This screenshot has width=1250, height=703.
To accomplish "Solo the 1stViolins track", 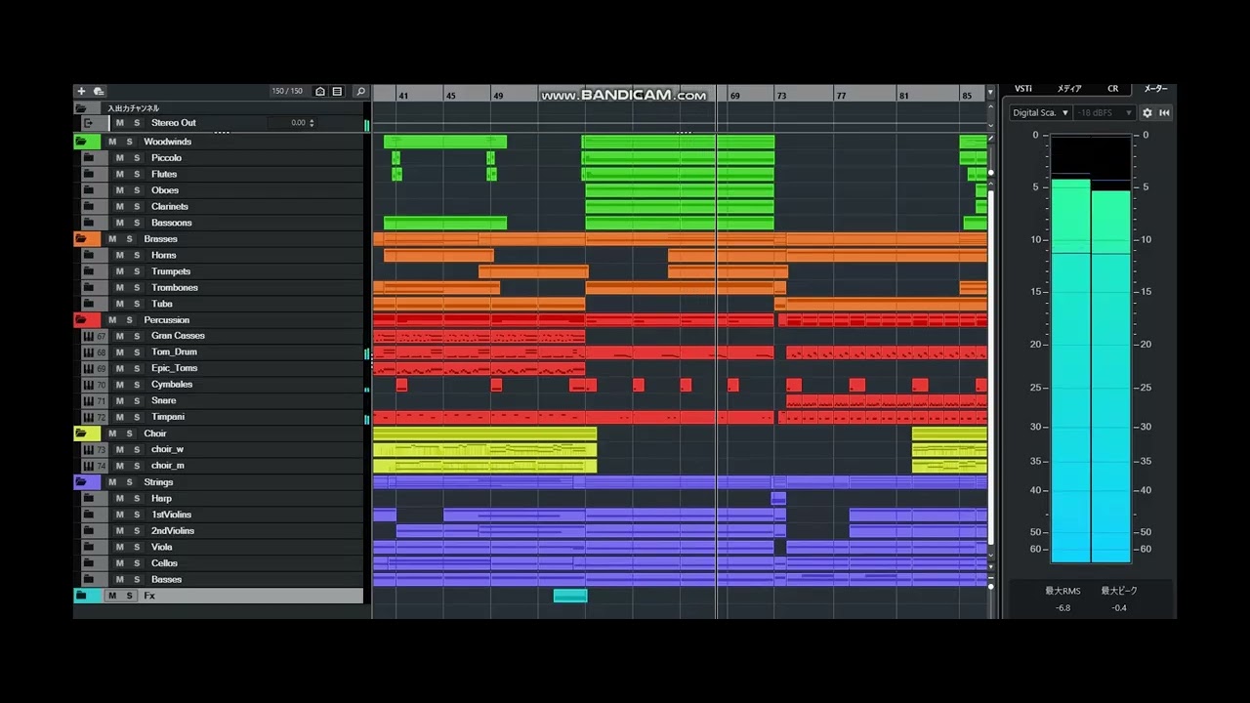I will click(135, 515).
